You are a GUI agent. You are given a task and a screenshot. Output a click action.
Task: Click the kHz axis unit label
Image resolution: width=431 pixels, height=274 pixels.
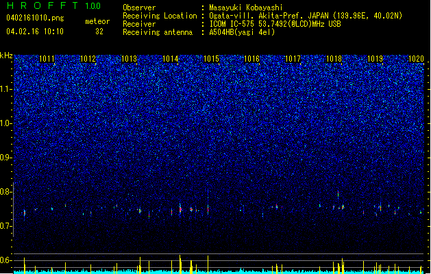[6, 55]
